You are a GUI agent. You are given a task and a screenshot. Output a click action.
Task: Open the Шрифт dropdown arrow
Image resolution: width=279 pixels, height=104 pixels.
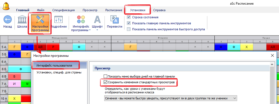tap(97, 30)
